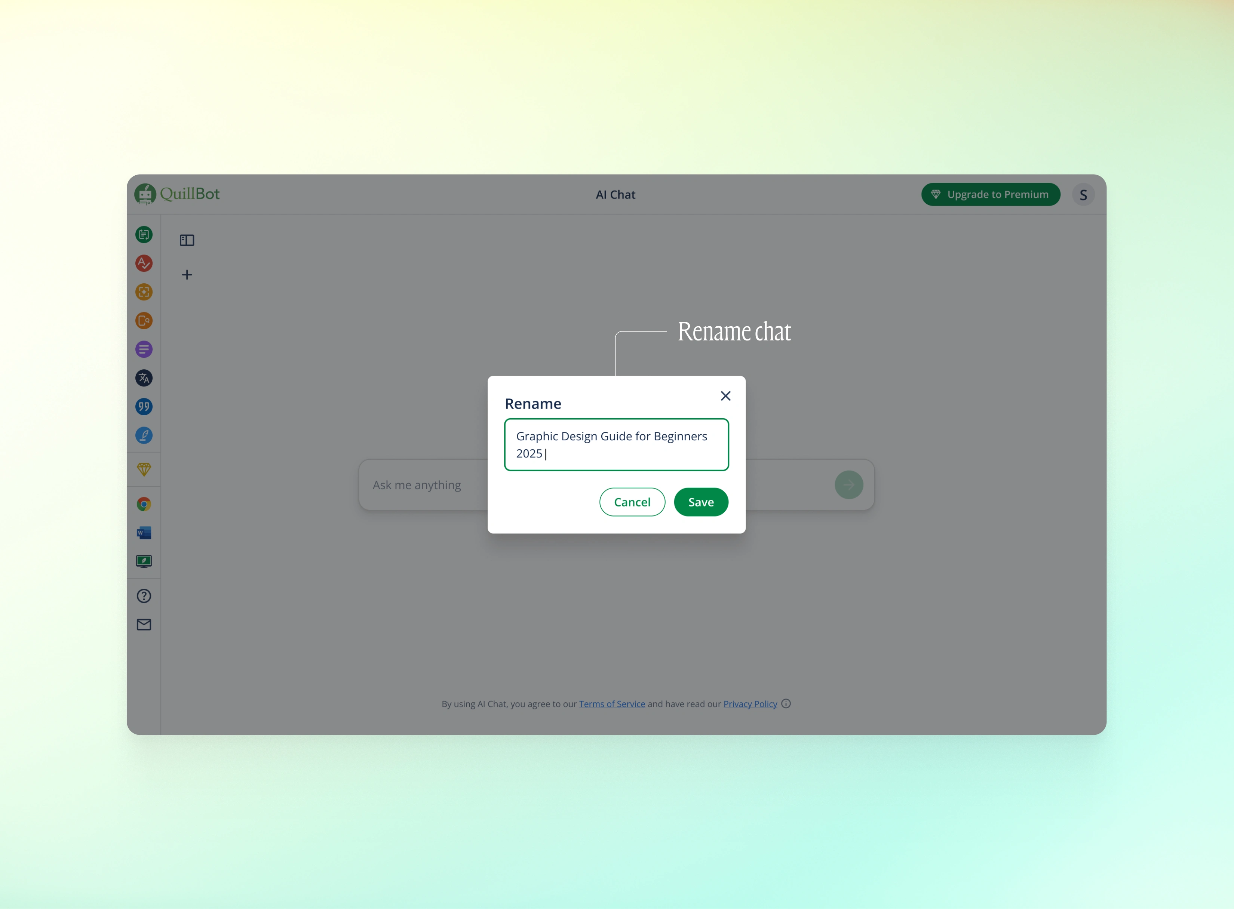This screenshot has height=909, width=1234.
Task: Save the renamed chat title
Action: (701, 502)
